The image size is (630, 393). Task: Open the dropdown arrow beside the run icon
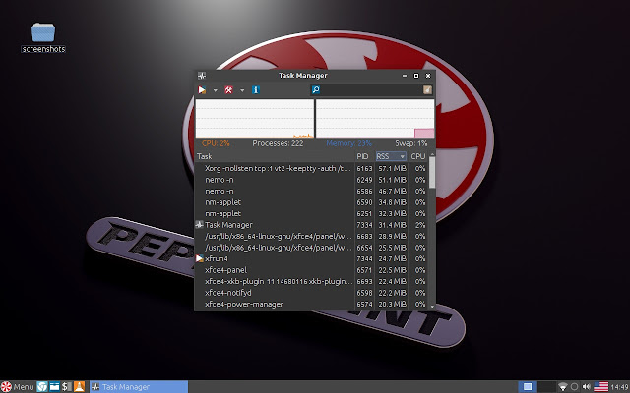point(215,90)
